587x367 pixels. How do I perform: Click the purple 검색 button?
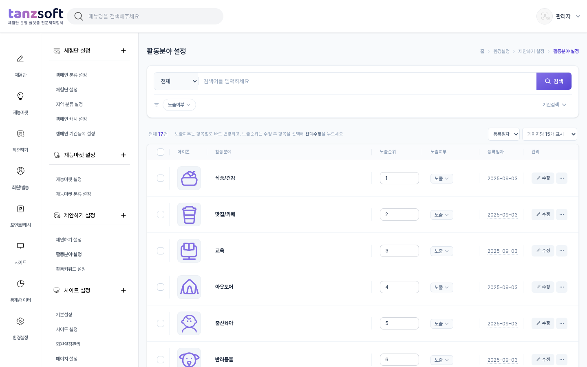point(554,81)
